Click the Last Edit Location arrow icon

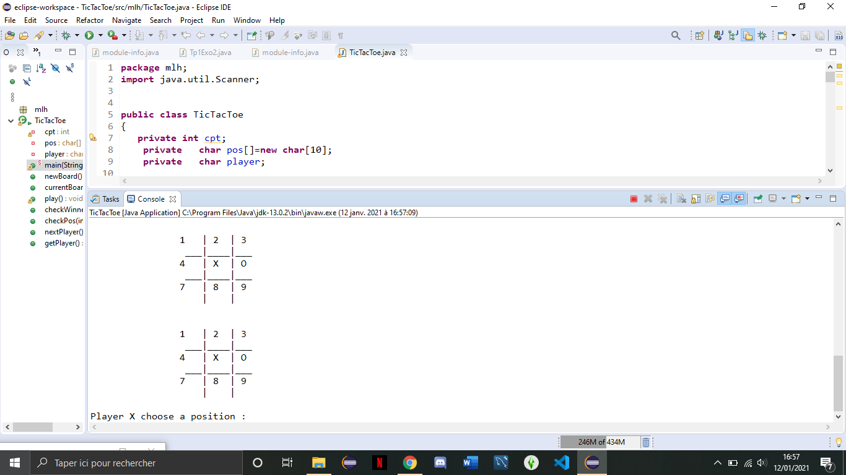[x=186, y=36]
